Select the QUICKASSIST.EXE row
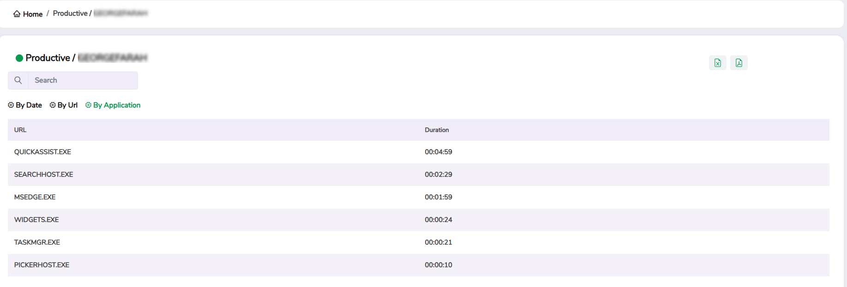Image resolution: width=847 pixels, height=287 pixels. coord(42,152)
